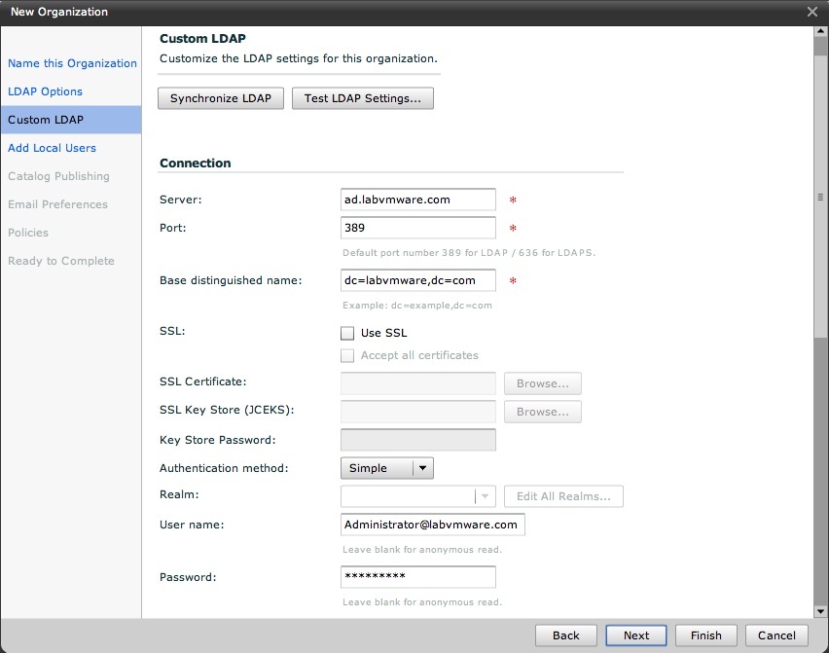Viewport: 829px width, 653px height.
Task: Click the Back button
Action: click(565, 635)
